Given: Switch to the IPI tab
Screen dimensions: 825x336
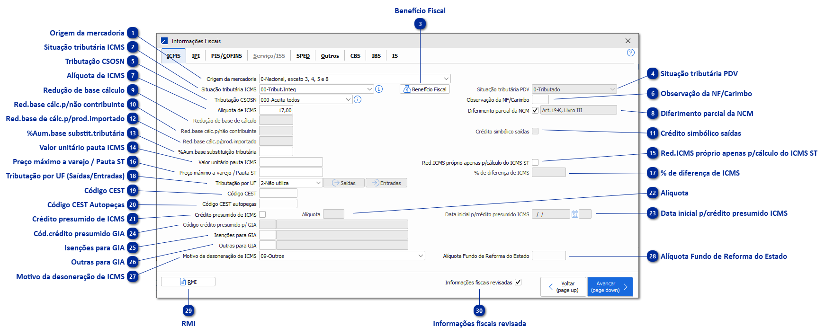Looking at the screenshot, I should tap(196, 56).
